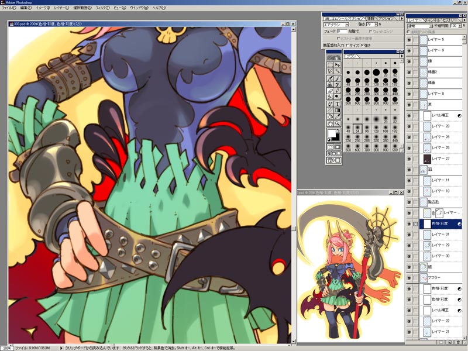Select レベル補正 layer below レイヤー 8
This screenshot has height=351, width=468.
[x=441, y=115]
